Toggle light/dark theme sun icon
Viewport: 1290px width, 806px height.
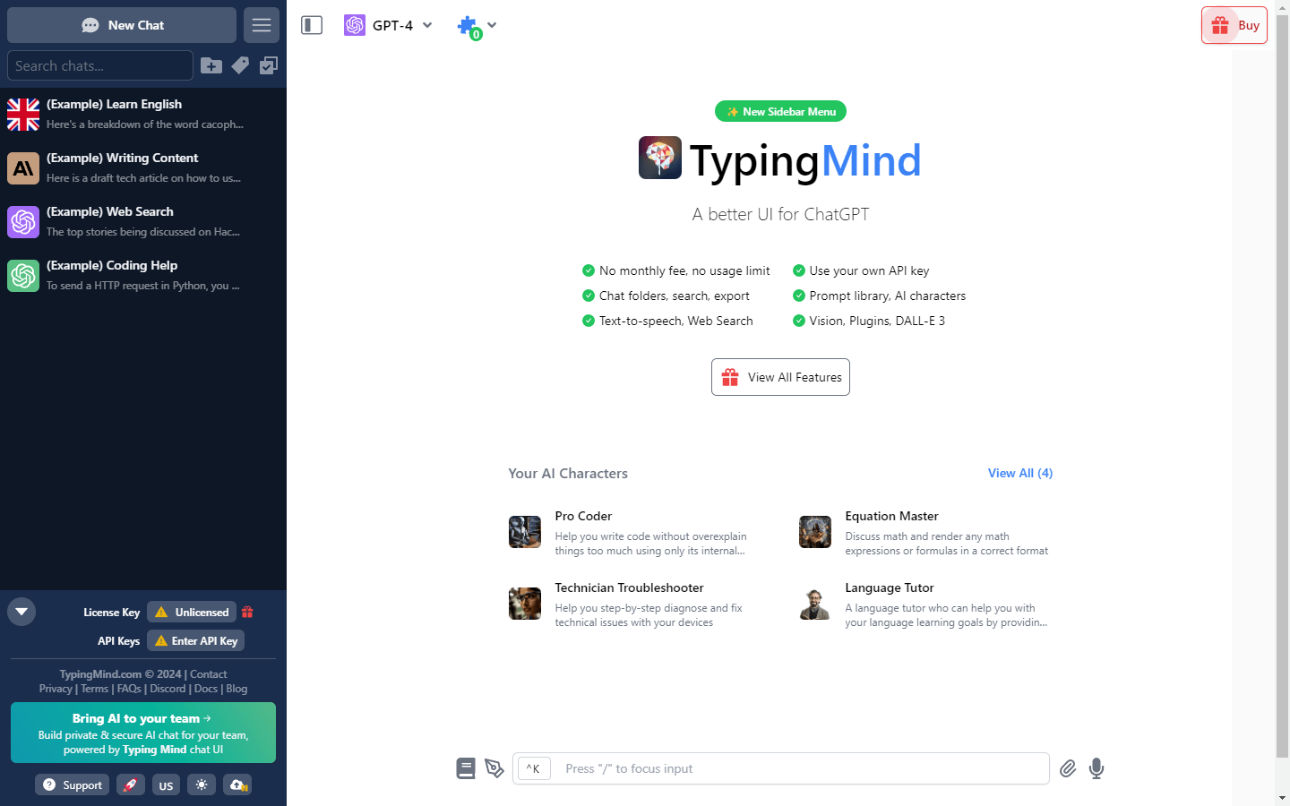202,785
